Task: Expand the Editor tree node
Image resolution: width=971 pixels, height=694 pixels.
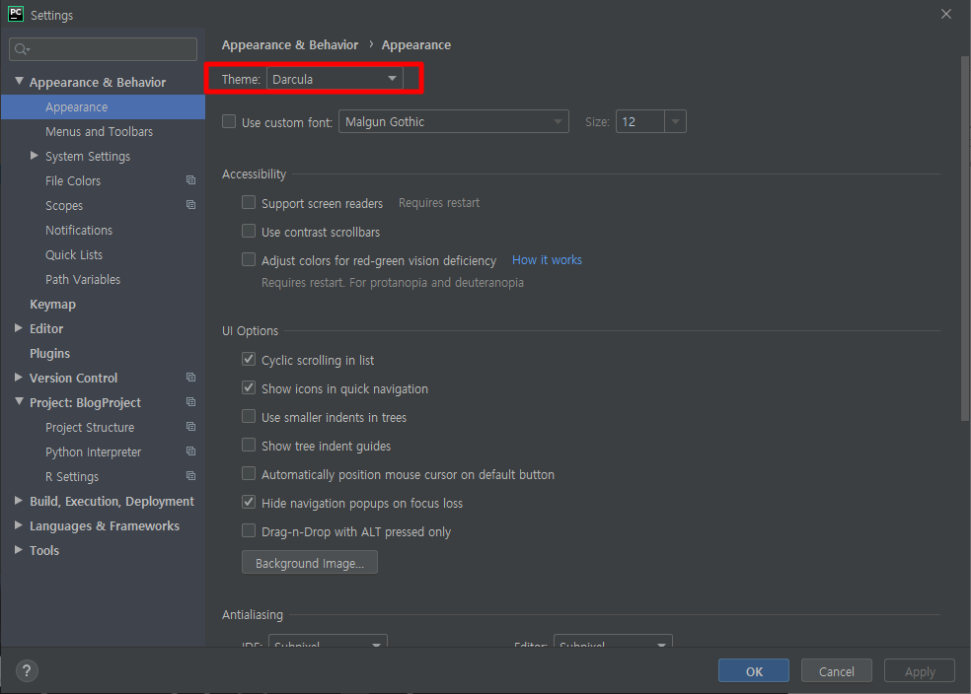Action: 19,328
